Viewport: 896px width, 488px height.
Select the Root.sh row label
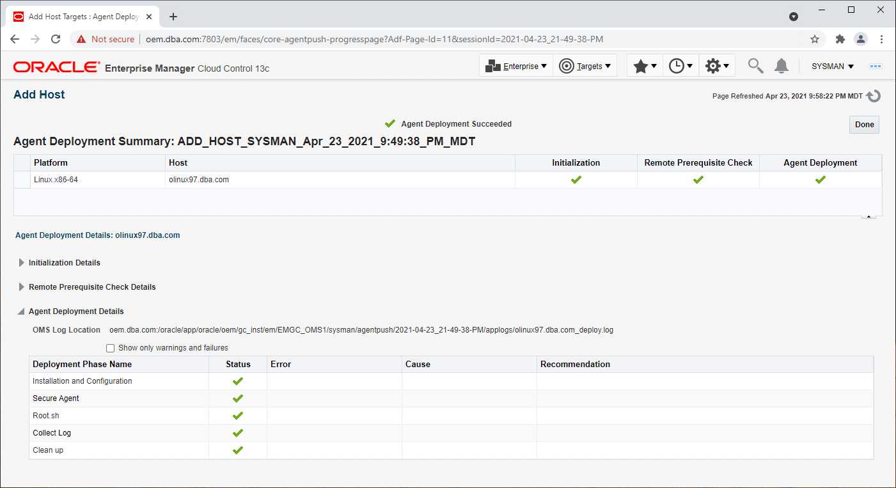[46, 416]
